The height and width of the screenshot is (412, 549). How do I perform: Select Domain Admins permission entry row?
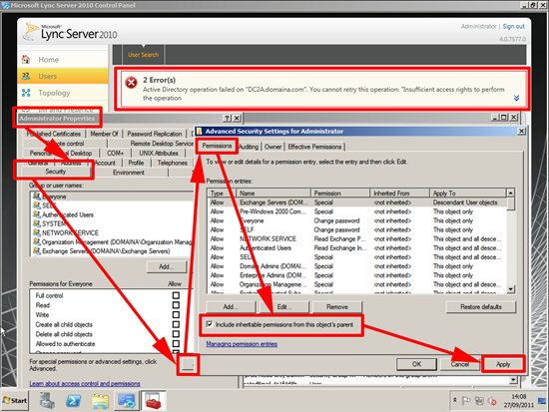click(357, 266)
